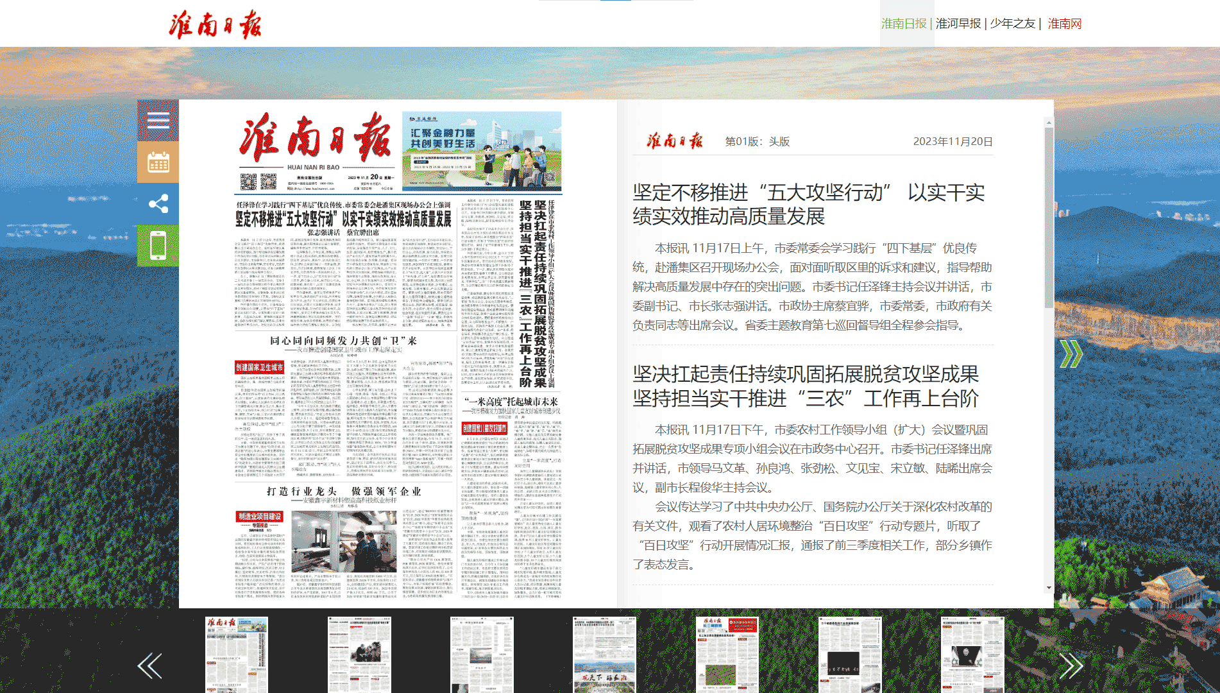Switch to 少年之友 in top navigation
This screenshot has height=693, width=1220.
pyautogui.click(x=1012, y=24)
